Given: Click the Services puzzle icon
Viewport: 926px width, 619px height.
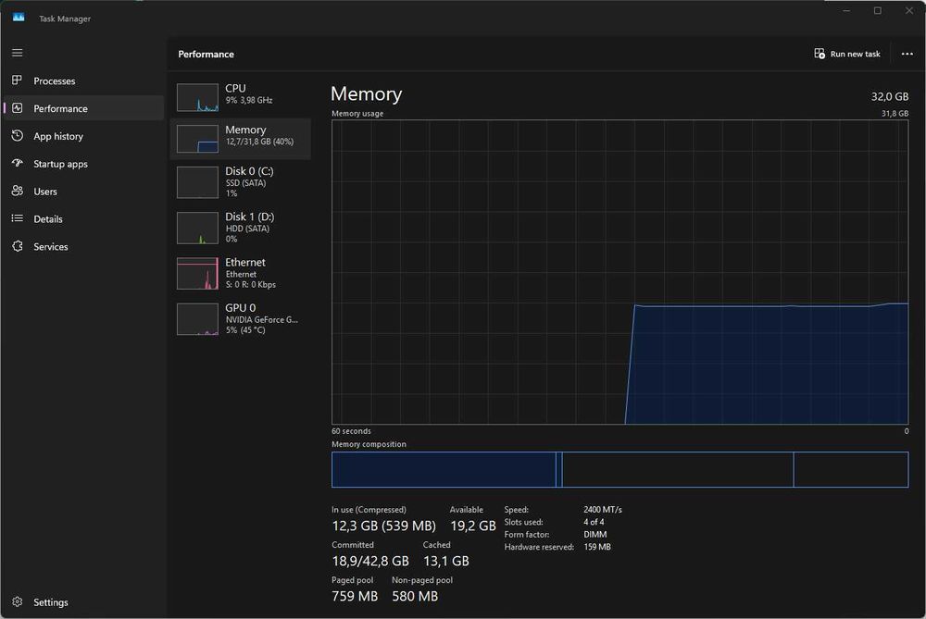Looking at the screenshot, I should [x=17, y=246].
